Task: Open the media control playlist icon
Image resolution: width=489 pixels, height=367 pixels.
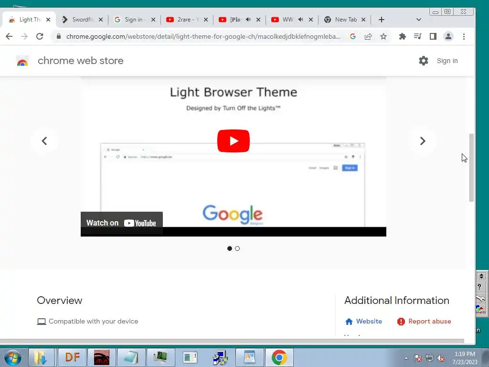Action: pos(417,36)
